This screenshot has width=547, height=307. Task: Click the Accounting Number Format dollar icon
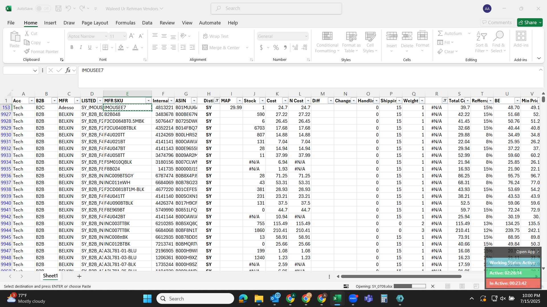(x=261, y=47)
